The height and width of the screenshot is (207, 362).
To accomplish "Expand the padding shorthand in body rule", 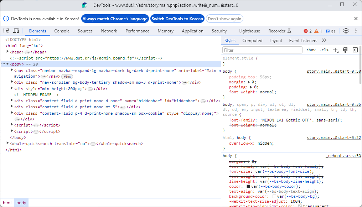I will [x=251, y=87].
